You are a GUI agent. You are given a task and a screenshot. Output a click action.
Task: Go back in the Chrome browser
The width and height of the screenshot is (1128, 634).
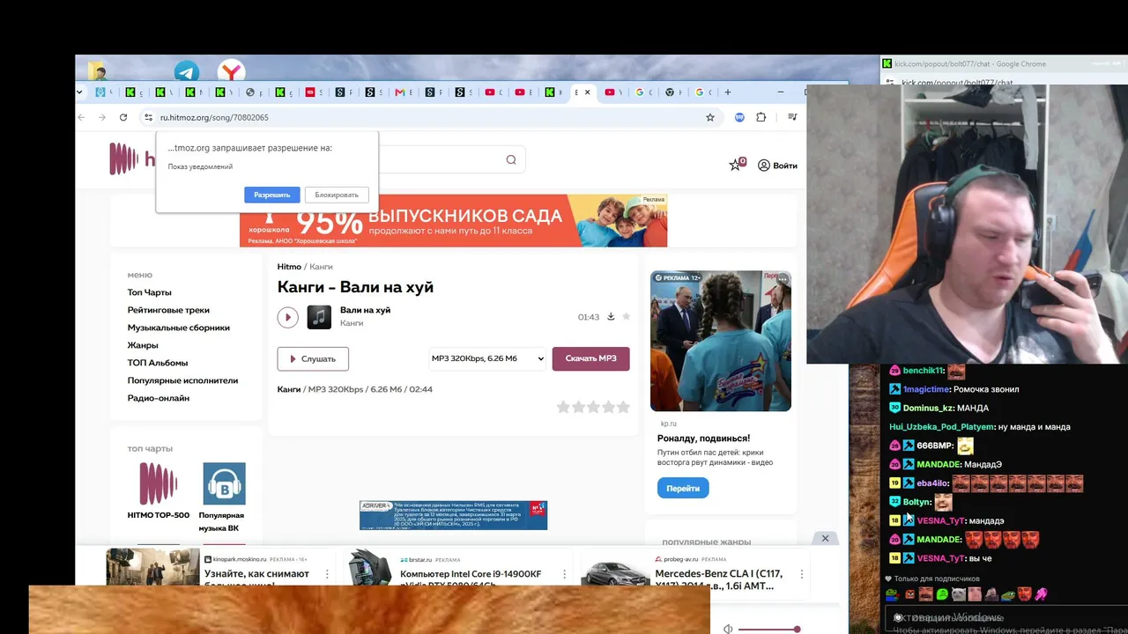click(x=81, y=117)
